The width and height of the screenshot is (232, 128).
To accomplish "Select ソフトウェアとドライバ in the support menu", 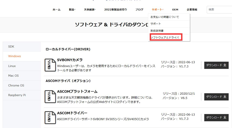I will point(165,38).
